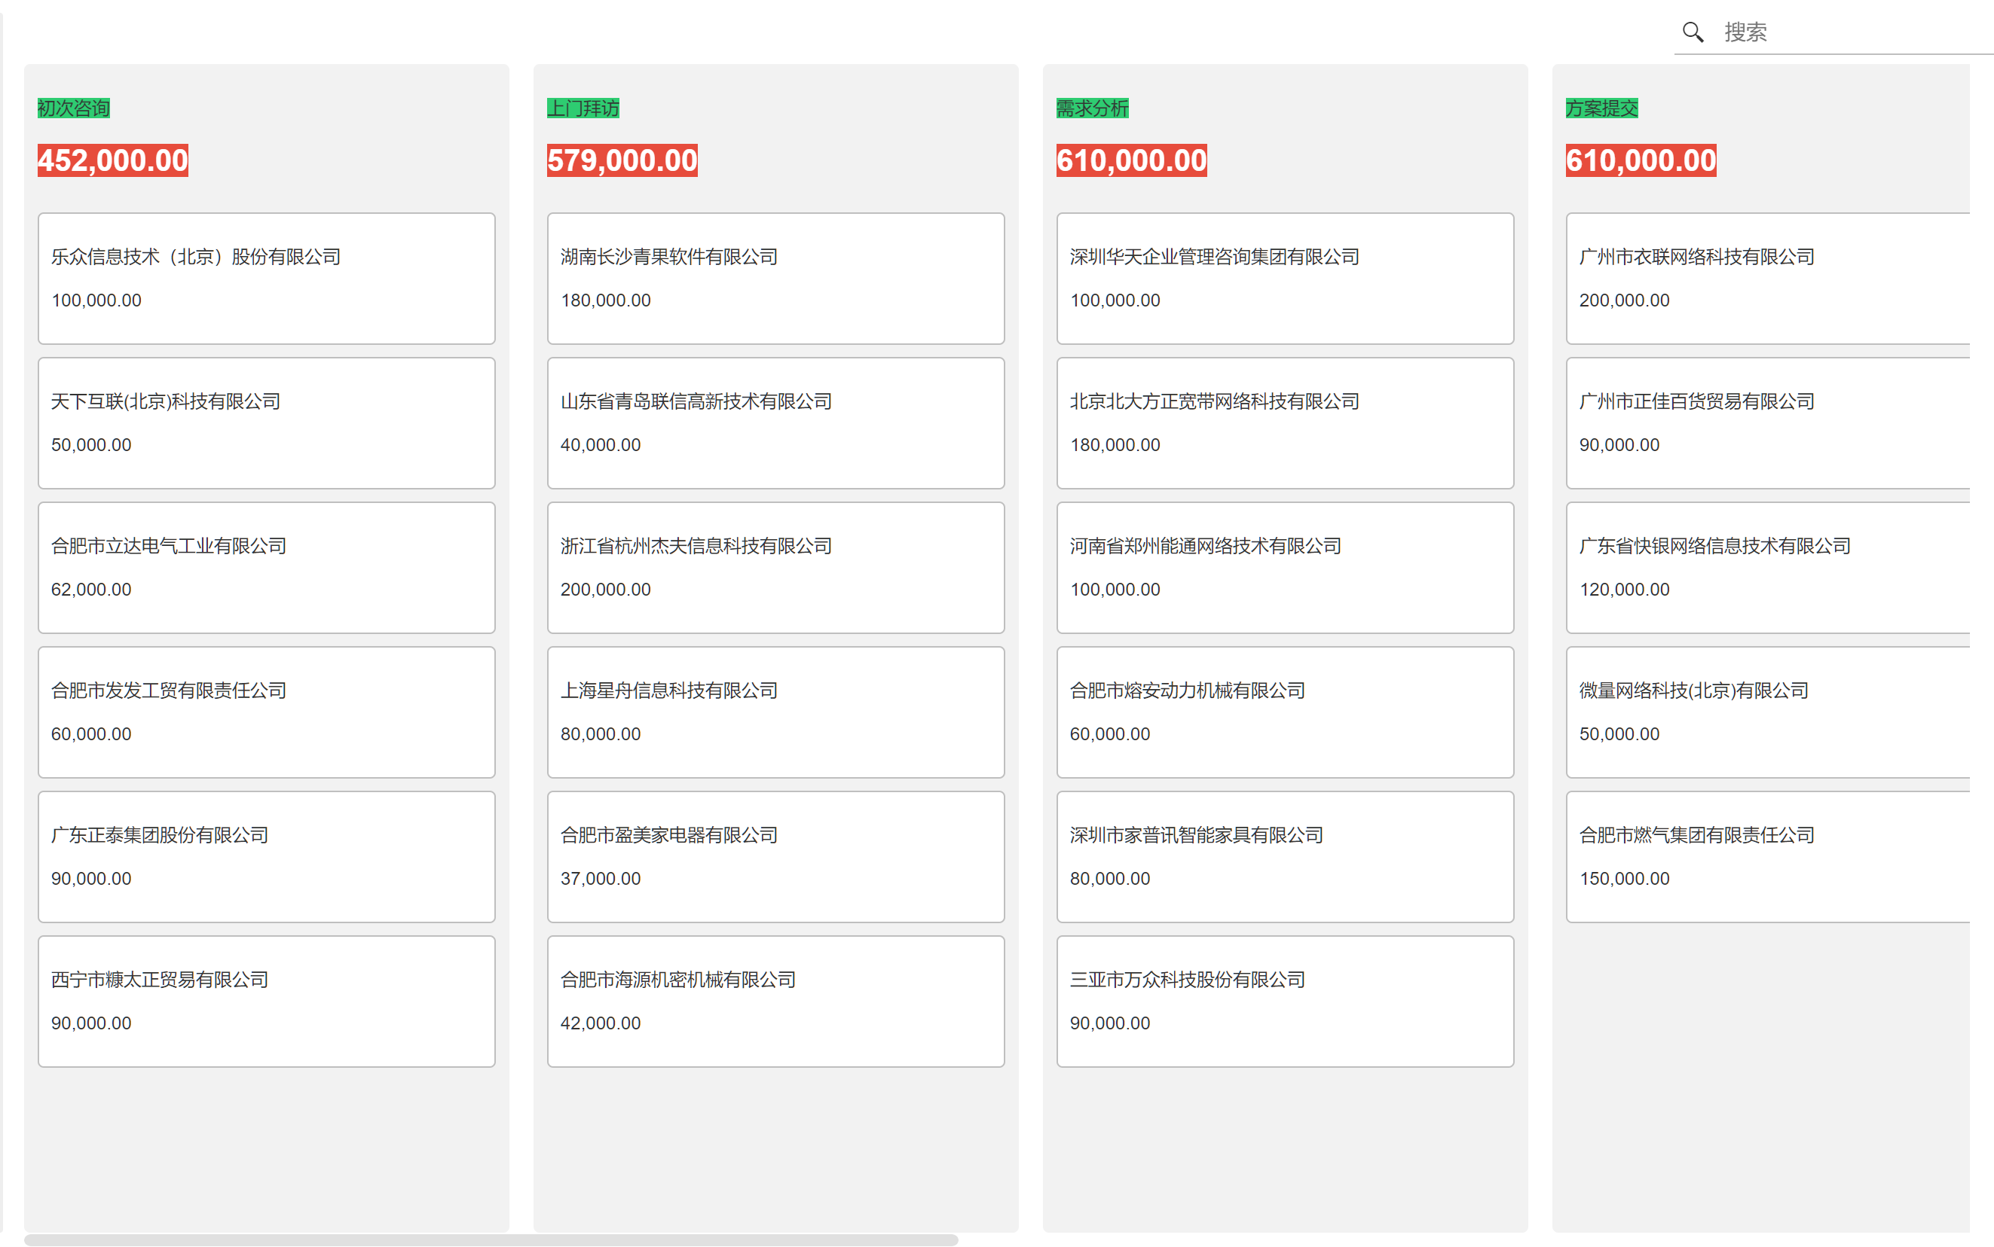Screen dimensions: 1994x1247
Task: Open the 湖南长沙青果软件有限公司 card
Action: point(775,279)
